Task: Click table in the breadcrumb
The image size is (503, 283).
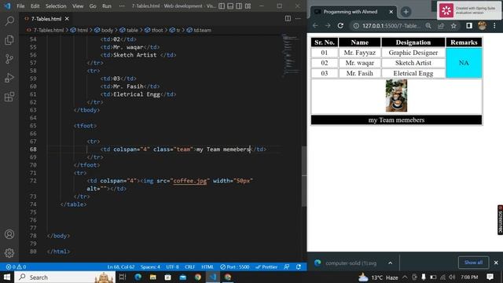Action: pyautogui.click(x=132, y=30)
